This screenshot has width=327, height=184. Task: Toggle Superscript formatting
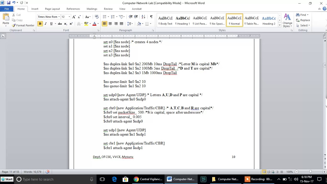pos(71,24)
